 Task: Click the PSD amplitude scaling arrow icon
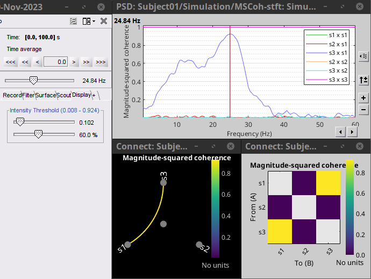coord(363,80)
